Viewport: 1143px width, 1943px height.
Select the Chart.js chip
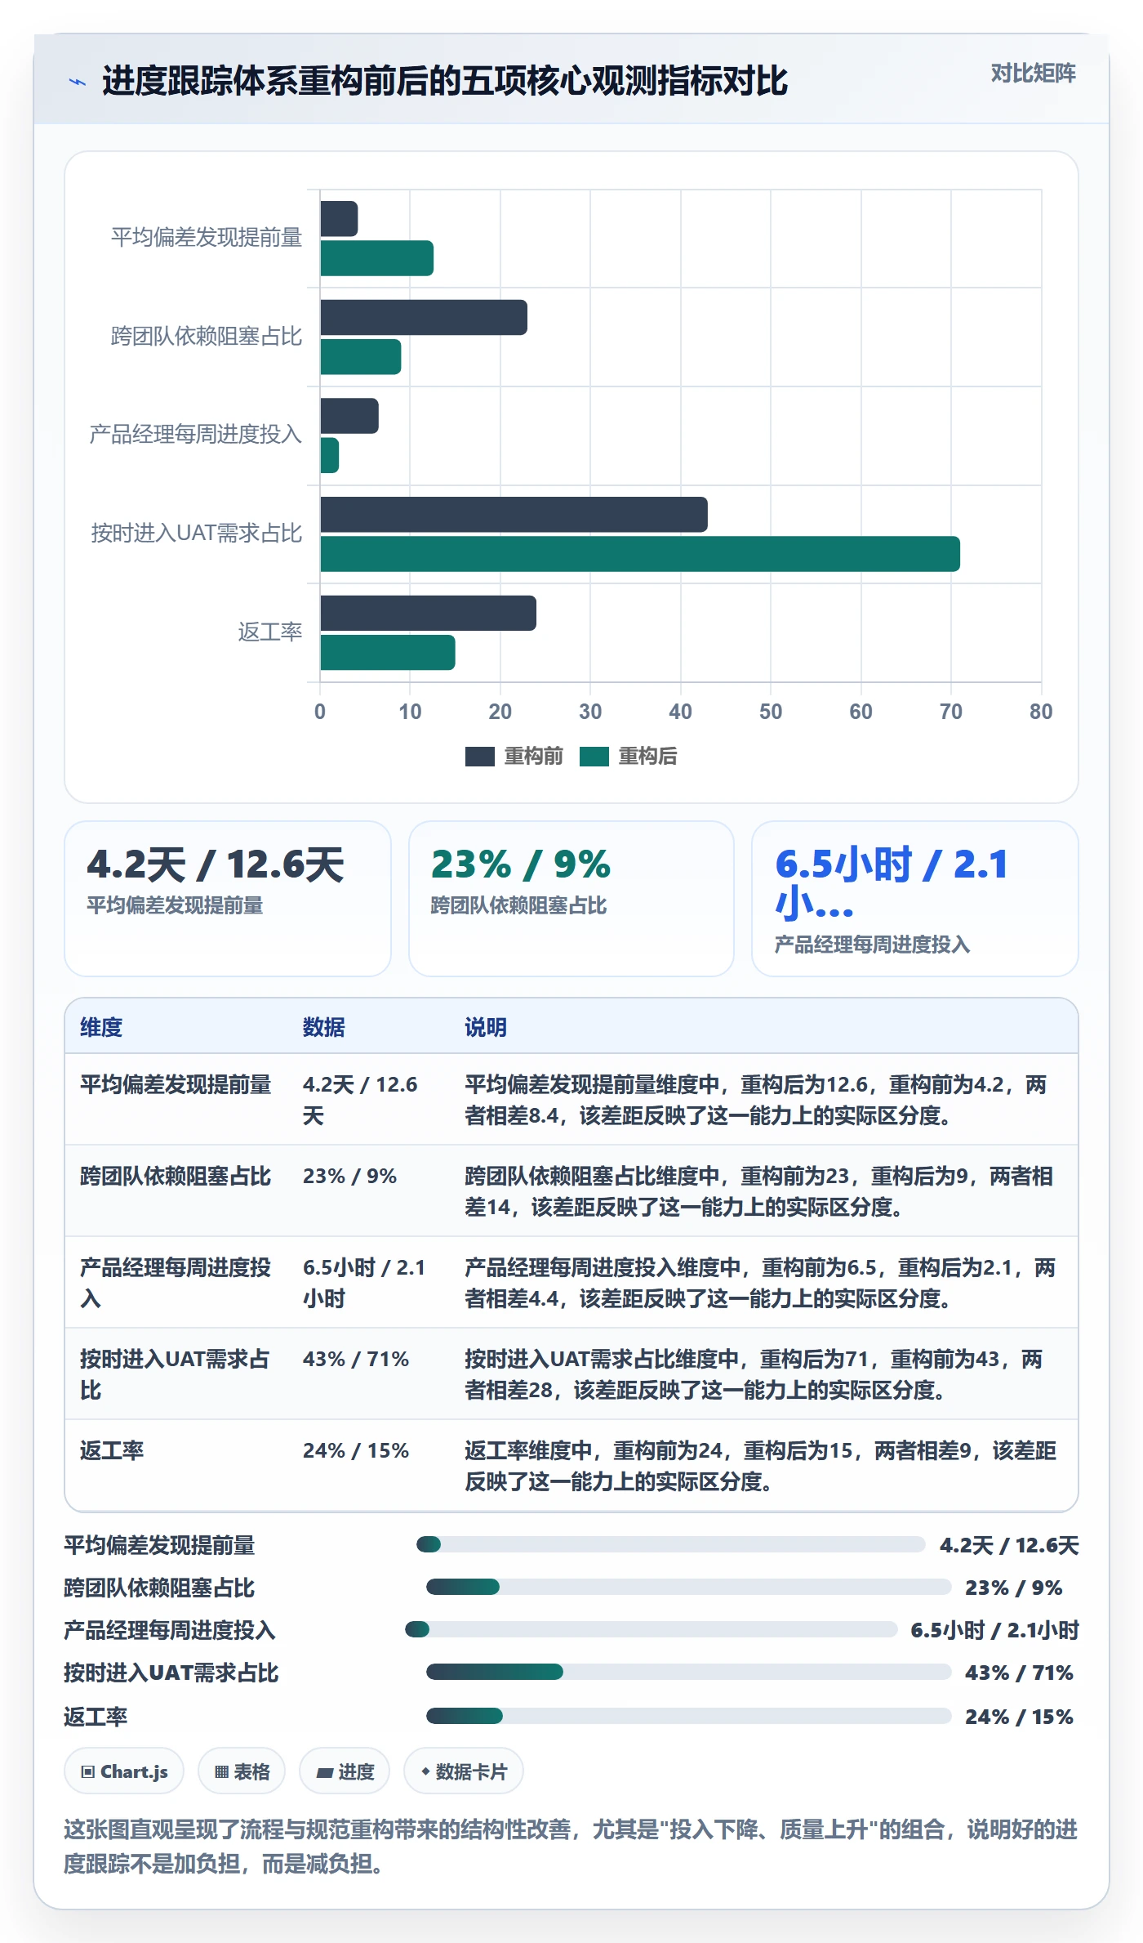click(x=124, y=1771)
